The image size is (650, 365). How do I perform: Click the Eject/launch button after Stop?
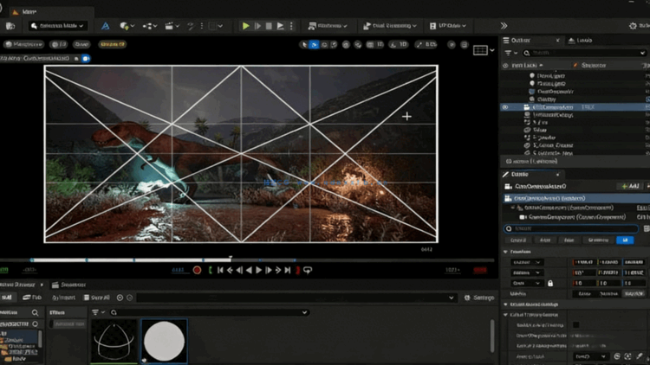[280, 26]
